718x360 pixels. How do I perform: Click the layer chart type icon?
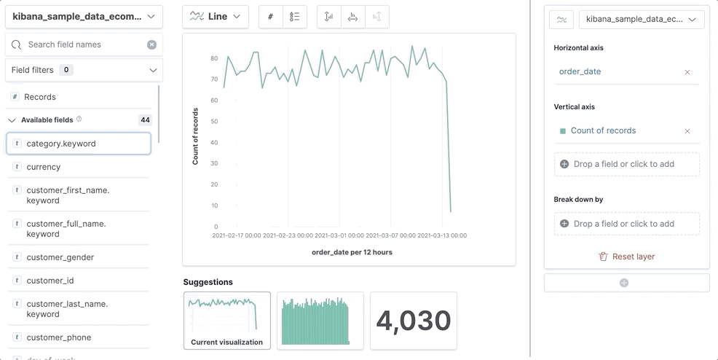pyautogui.click(x=561, y=20)
